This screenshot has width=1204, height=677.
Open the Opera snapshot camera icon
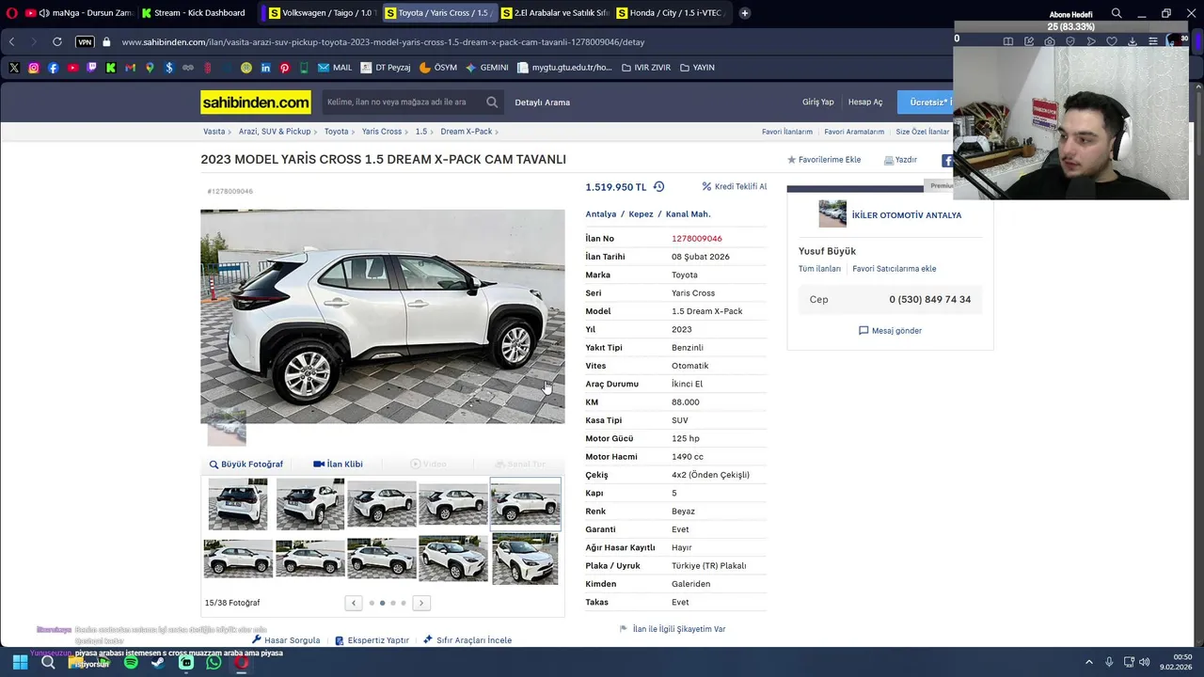[1050, 41]
